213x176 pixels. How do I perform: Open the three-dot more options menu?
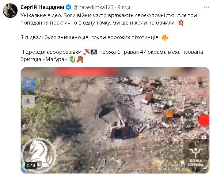pyautogui.click(x=206, y=7)
